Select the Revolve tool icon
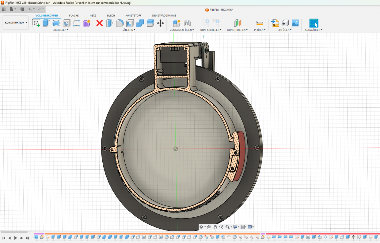 (x=56, y=23)
